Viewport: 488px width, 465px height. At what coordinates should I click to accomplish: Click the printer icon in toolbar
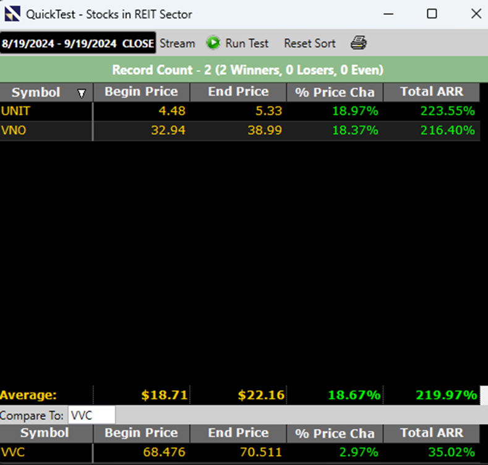click(x=359, y=43)
